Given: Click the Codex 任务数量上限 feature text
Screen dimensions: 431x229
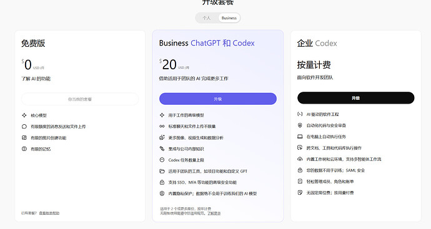Looking at the screenshot, I should (x=186, y=160).
